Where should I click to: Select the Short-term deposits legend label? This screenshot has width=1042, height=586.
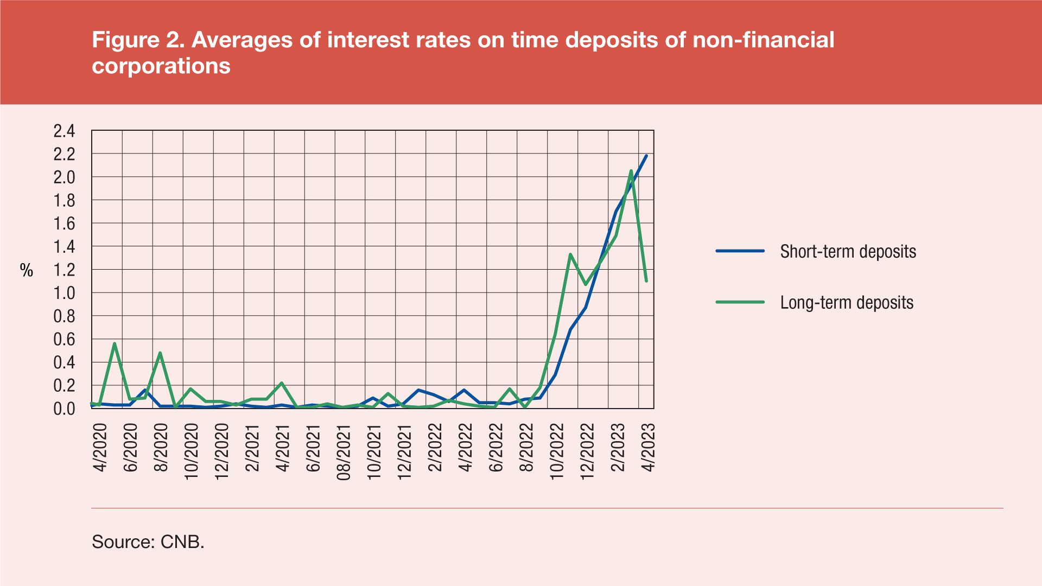coord(848,252)
